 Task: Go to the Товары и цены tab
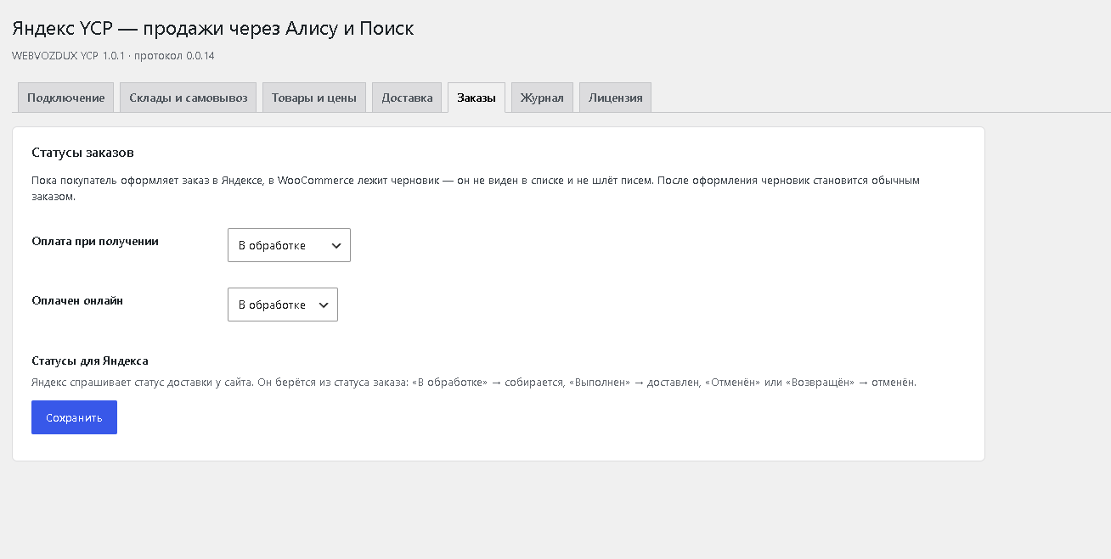pyautogui.click(x=314, y=98)
